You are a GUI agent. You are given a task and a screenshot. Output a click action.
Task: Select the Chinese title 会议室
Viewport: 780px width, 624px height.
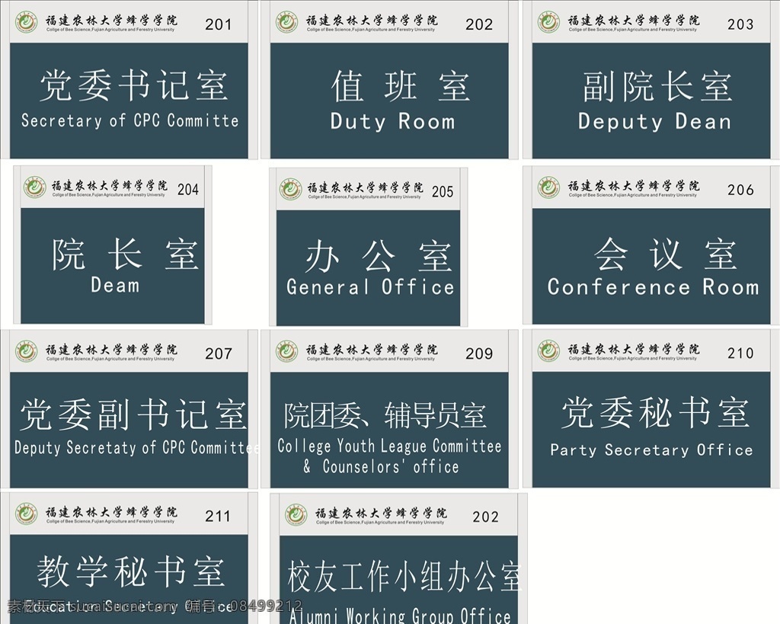coord(666,254)
